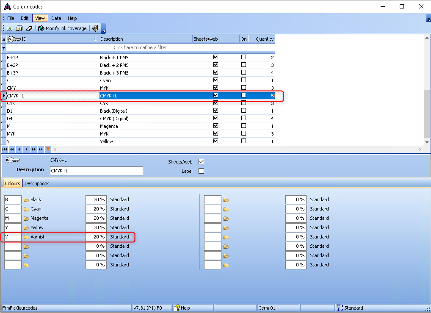The image size is (431, 313).
Task: Open the folder browse icon beside Yellow
Action: tap(26, 228)
